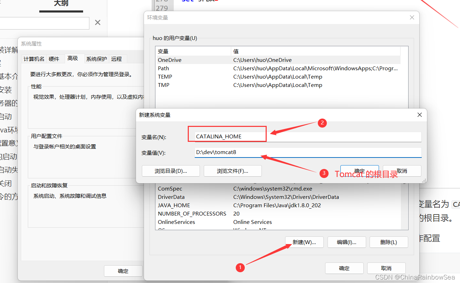Click the value C:\Users\huo\OneDrive

[263, 60]
